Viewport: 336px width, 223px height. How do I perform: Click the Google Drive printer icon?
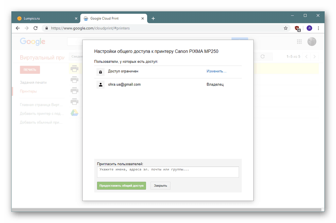(74, 113)
